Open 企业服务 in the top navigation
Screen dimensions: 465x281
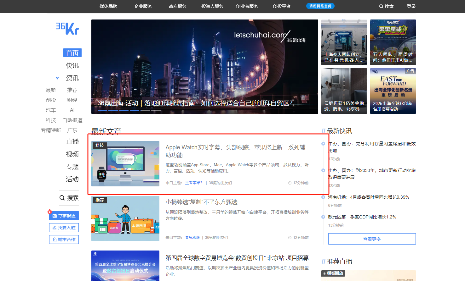[x=143, y=6]
